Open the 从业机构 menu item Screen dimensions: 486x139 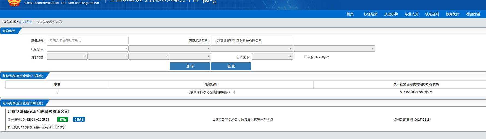pos(391,14)
